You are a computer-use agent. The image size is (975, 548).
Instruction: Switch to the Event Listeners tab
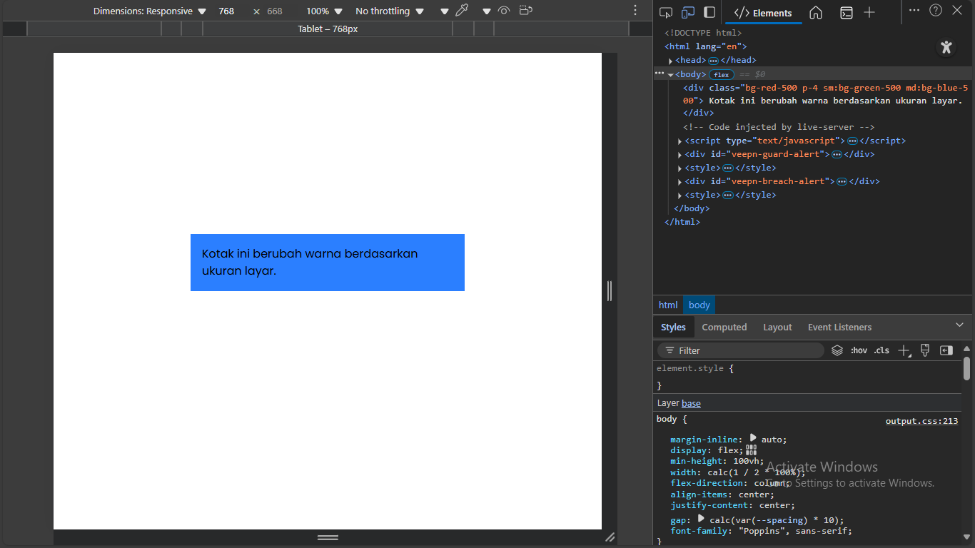[x=839, y=327]
